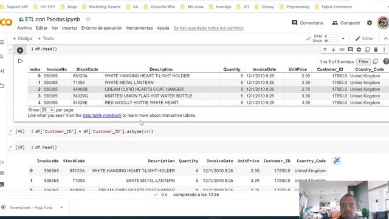Star the ETL con Pandas notebook
The height and width of the screenshot is (219, 389).
tap(88, 19)
